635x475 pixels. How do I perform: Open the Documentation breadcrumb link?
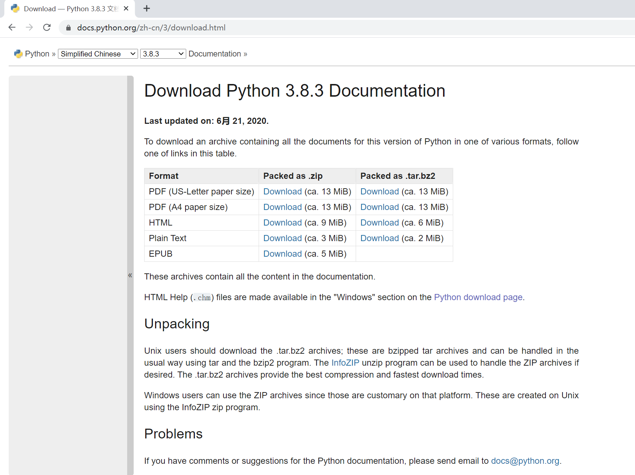[x=215, y=54]
